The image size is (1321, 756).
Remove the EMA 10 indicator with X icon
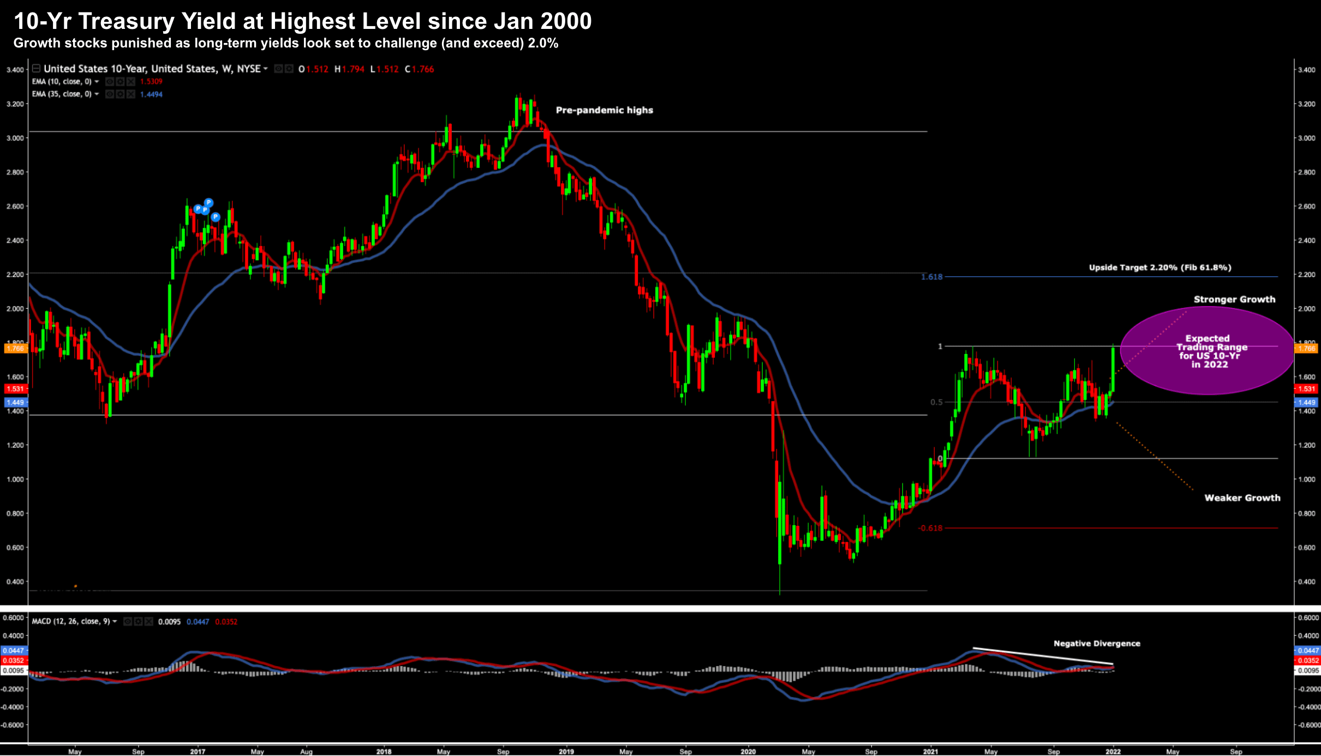(131, 81)
